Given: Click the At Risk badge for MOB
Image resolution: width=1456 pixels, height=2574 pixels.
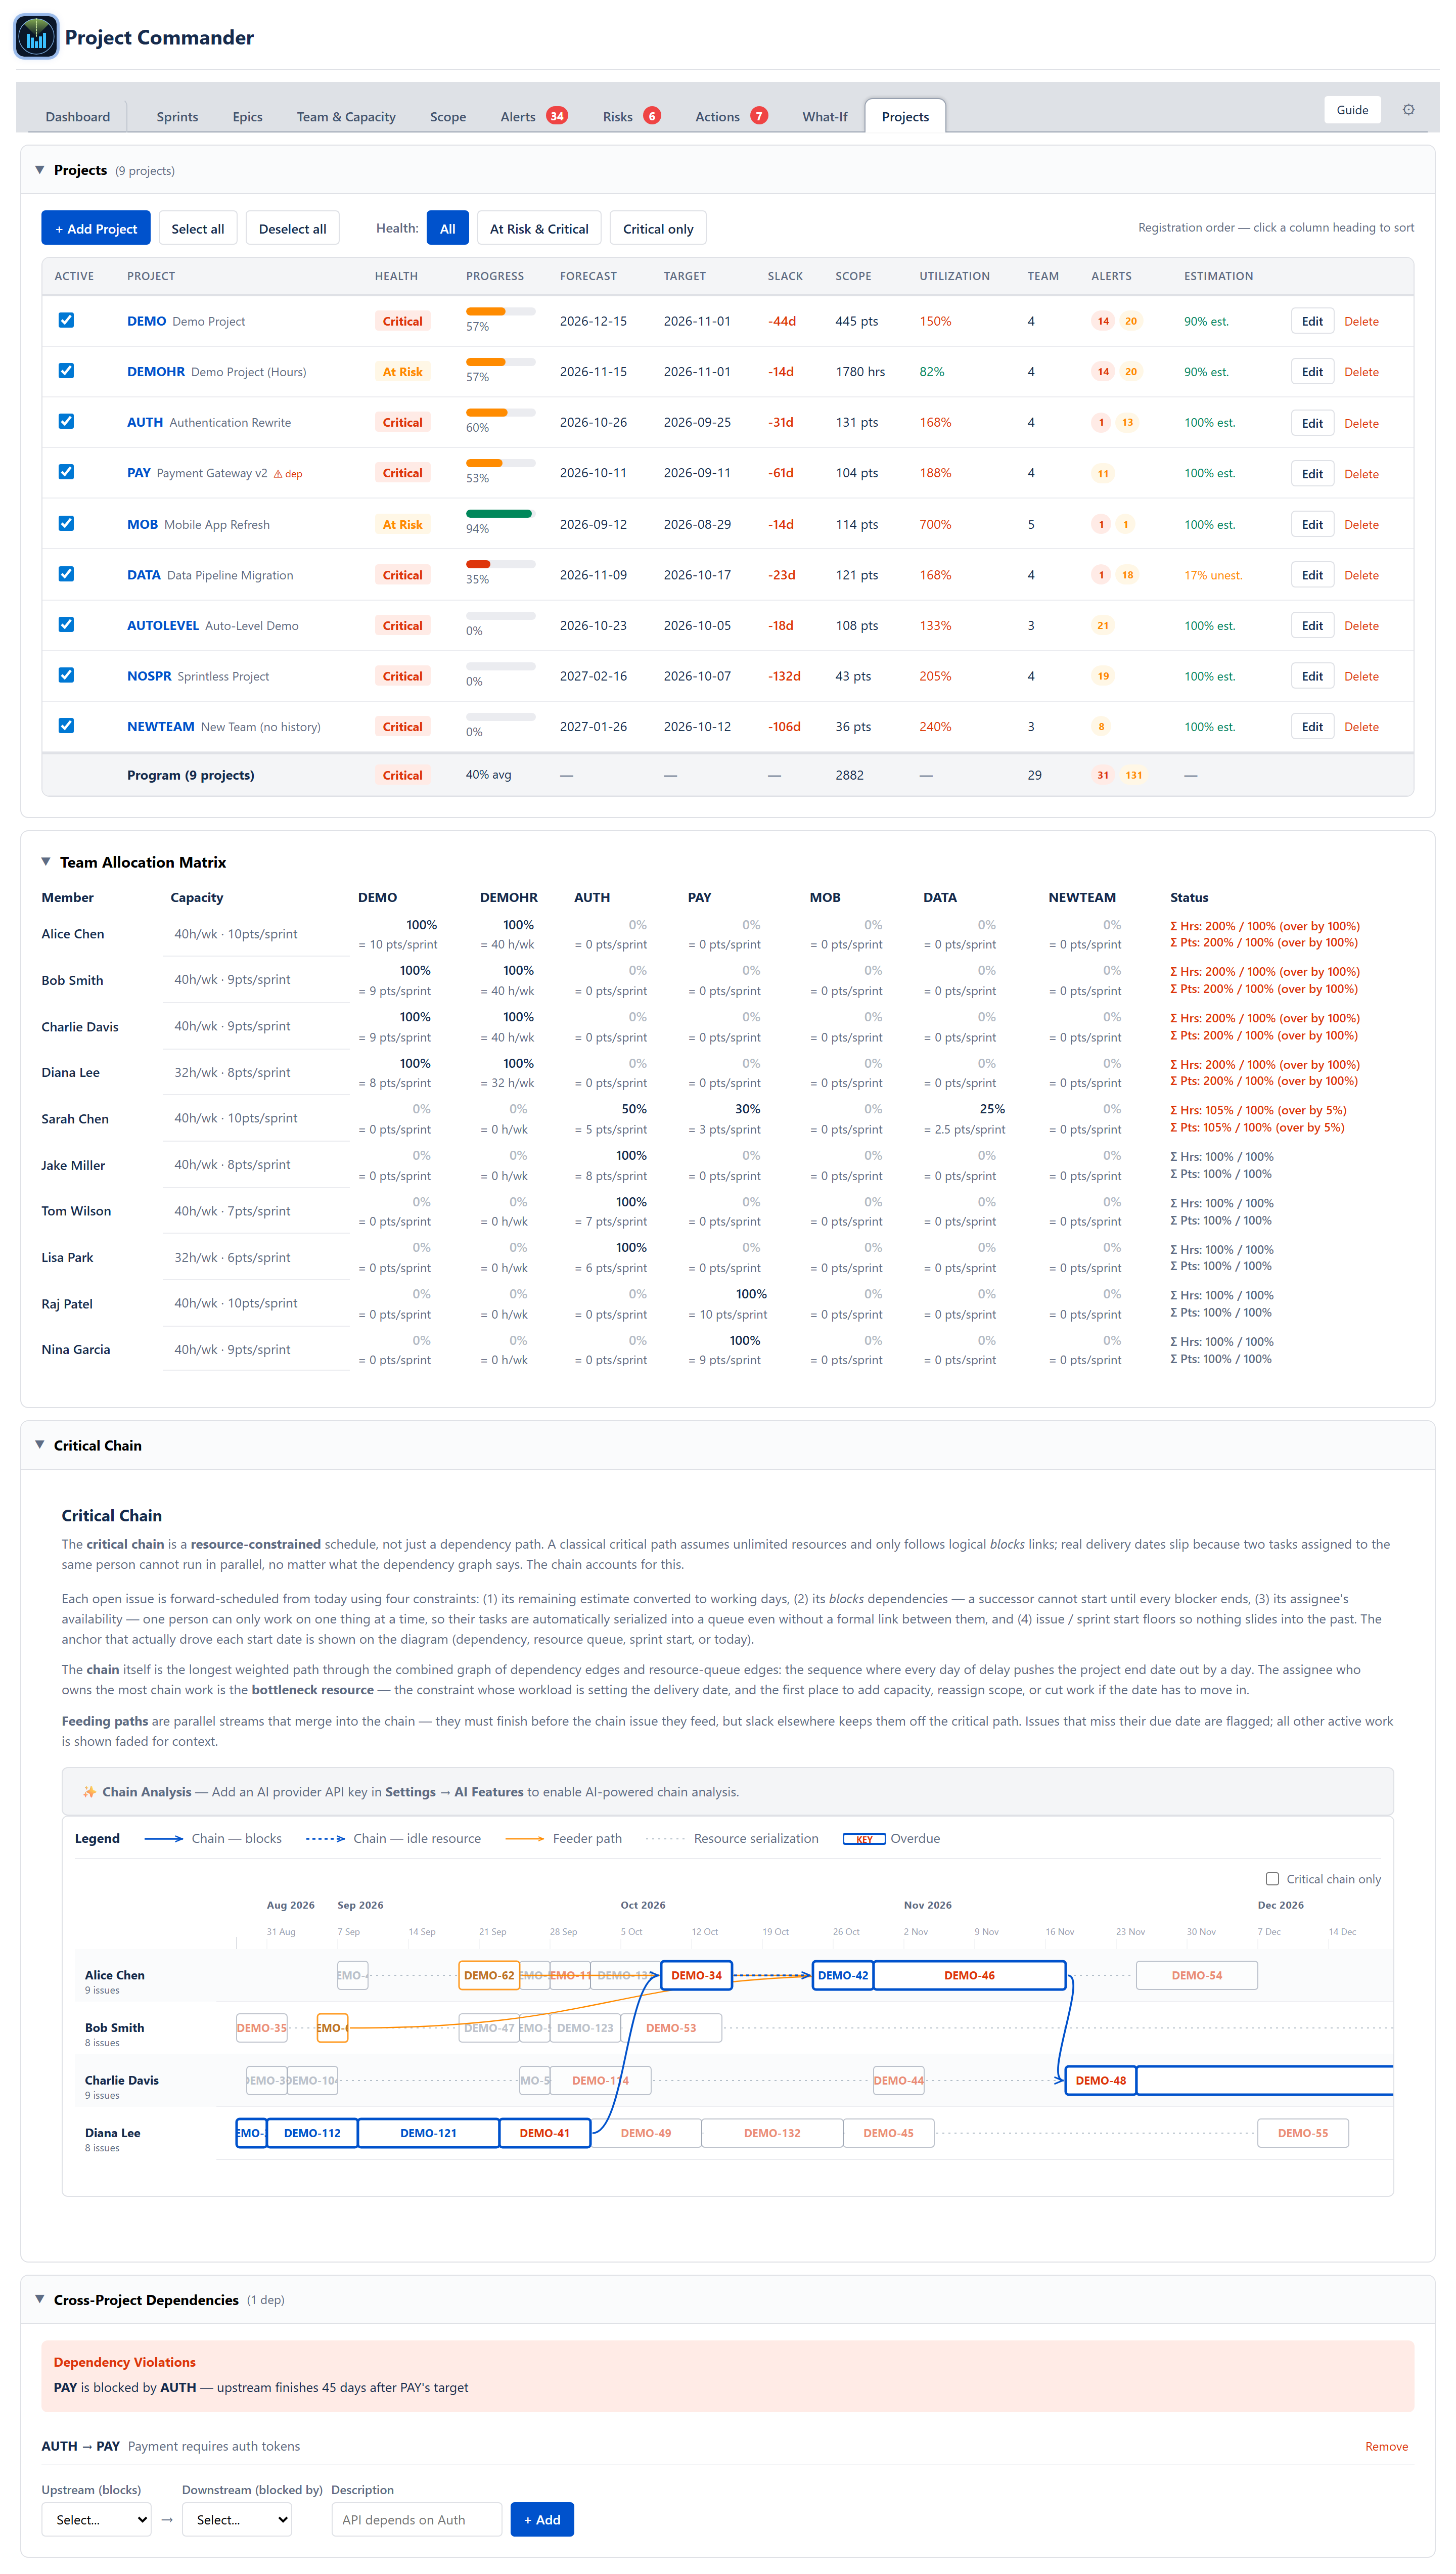Looking at the screenshot, I should (402, 524).
